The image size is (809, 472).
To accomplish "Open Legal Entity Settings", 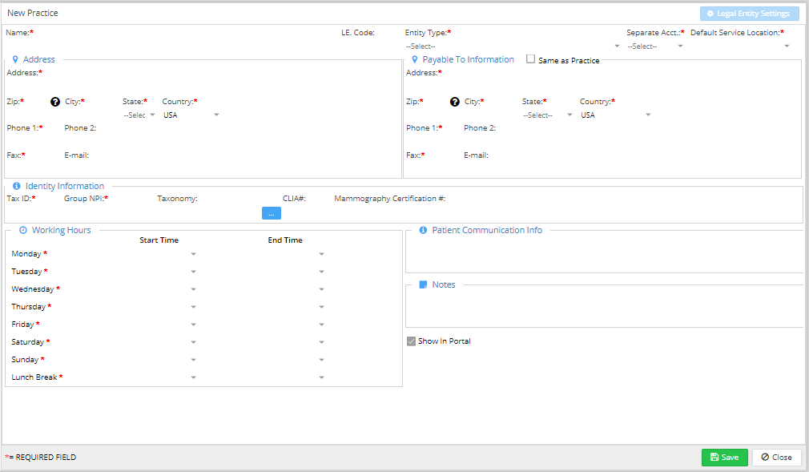I will [x=749, y=14].
